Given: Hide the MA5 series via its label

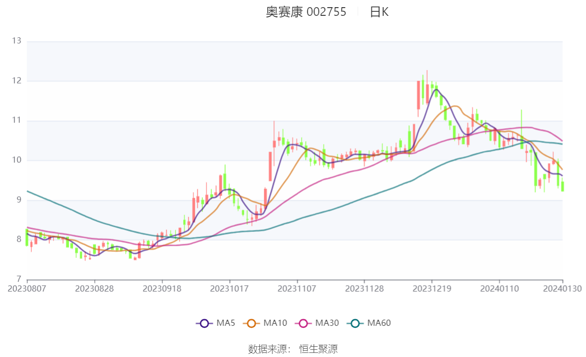Looking at the screenshot, I should 226,323.
